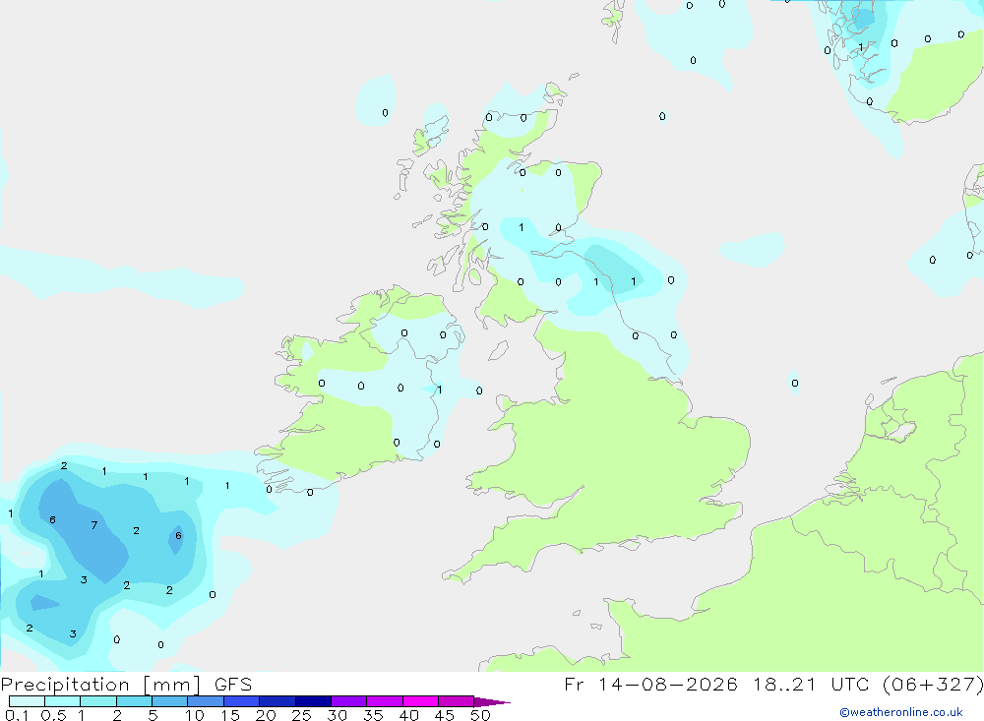Select the legend swatch between 45 and 50
This screenshot has height=721, width=984.
[x=456, y=701]
